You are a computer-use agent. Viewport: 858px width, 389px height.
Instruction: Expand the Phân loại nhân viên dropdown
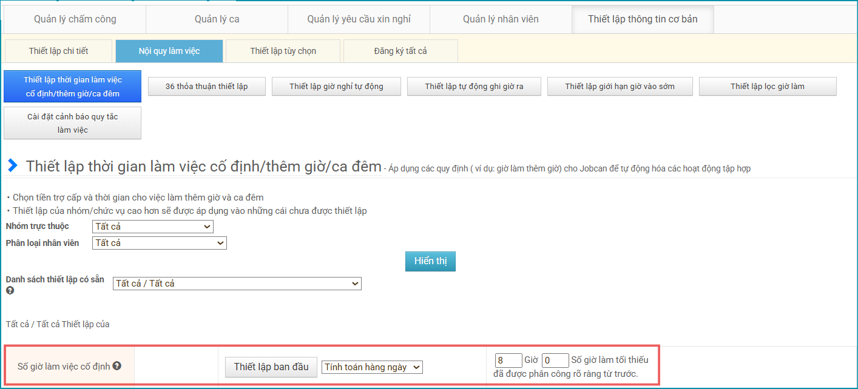(x=159, y=243)
